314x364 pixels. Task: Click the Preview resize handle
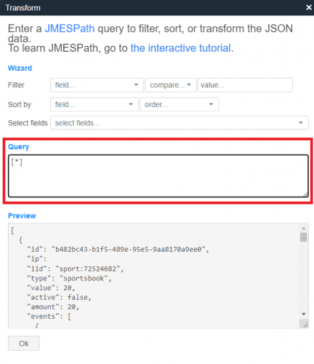[305, 325]
